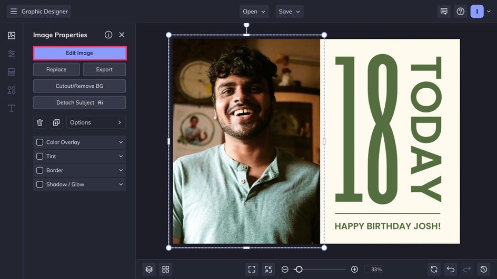Click the top-right corner resize handle
Screen dimensions: 497x279
coord(324,35)
